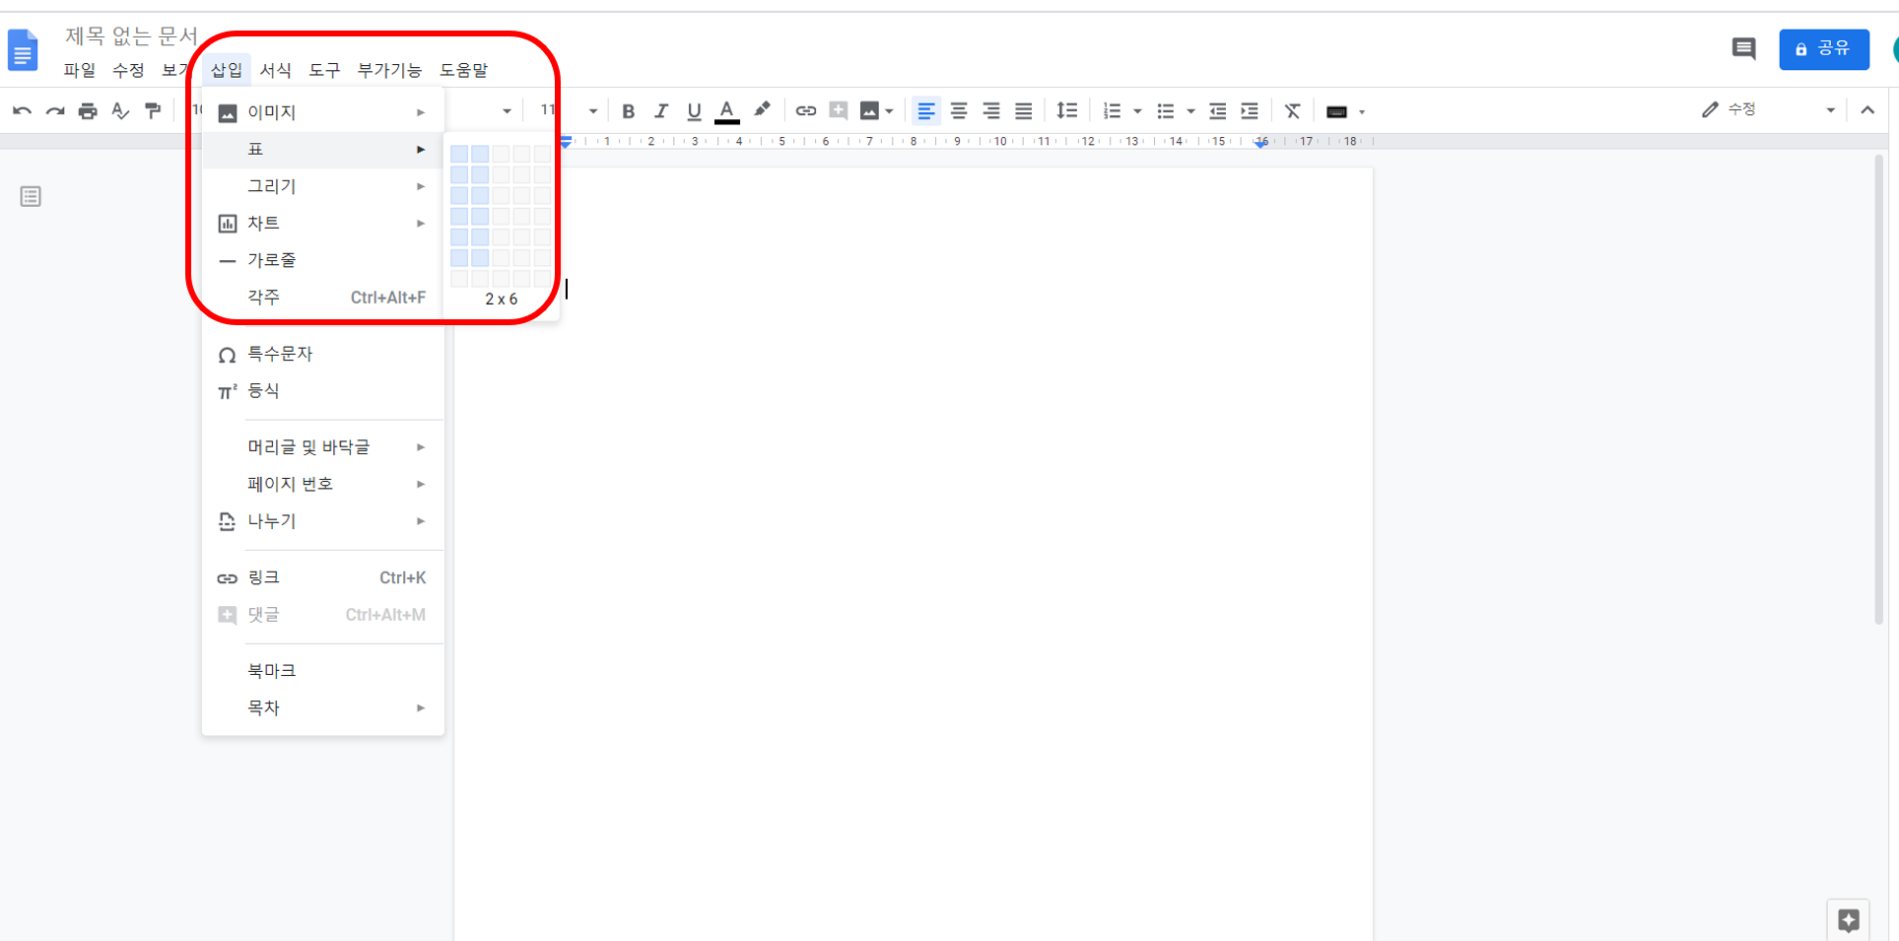1899x941 pixels.
Task: Open the 수정 menu in menu bar
Action: pyautogui.click(x=128, y=70)
